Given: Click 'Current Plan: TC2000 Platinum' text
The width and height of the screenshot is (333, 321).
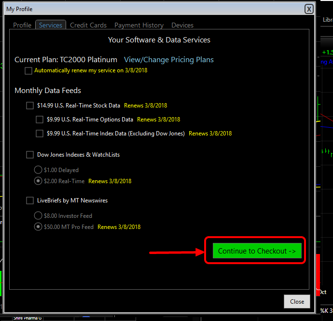Looking at the screenshot, I should click(x=66, y=60).
